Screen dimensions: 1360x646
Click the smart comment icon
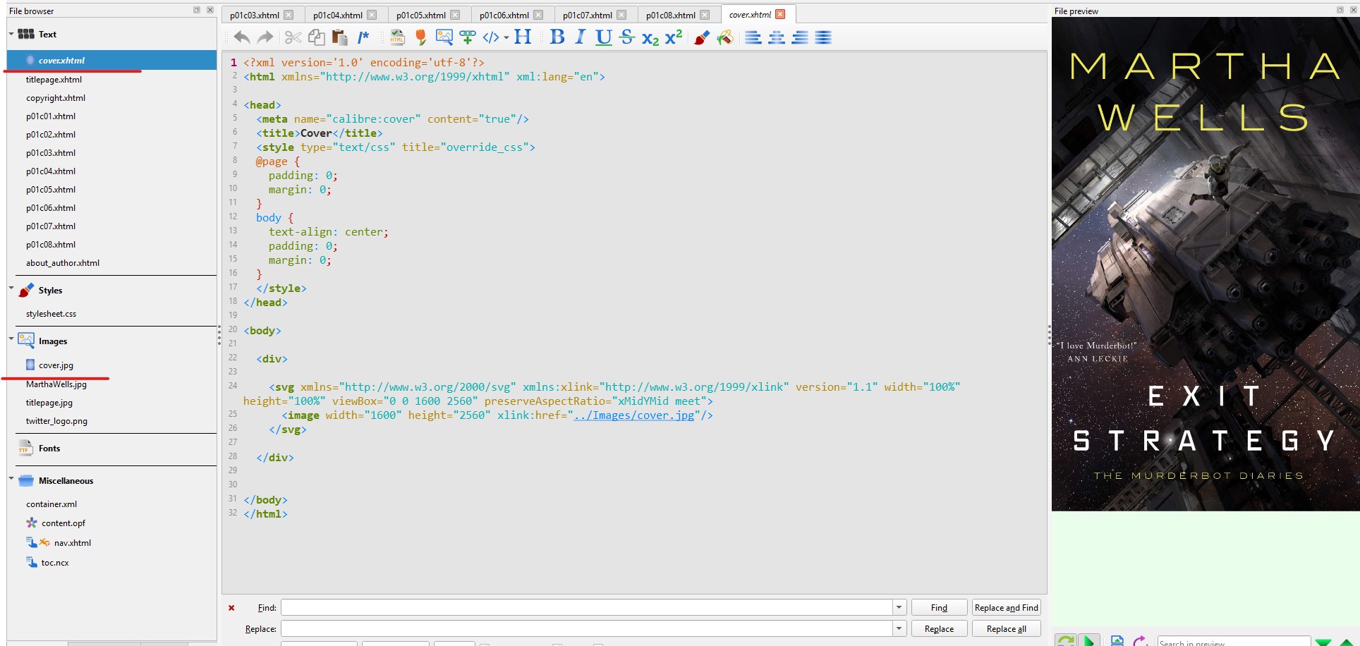coord(363,37)
